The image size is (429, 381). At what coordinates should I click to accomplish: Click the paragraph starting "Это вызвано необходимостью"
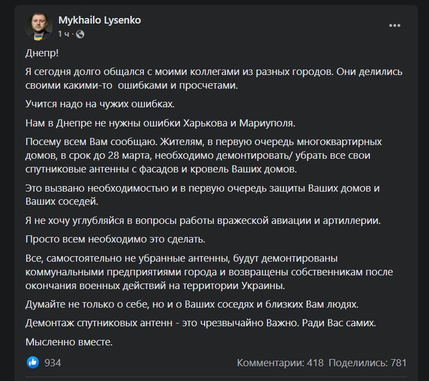point(202,195)
